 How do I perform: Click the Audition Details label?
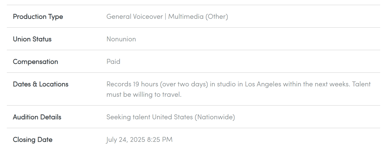pyautogui.click(x=37, y=117)
